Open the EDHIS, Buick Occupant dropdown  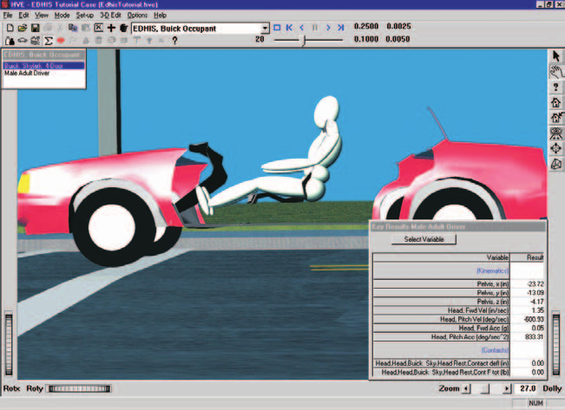pos(265,29)
